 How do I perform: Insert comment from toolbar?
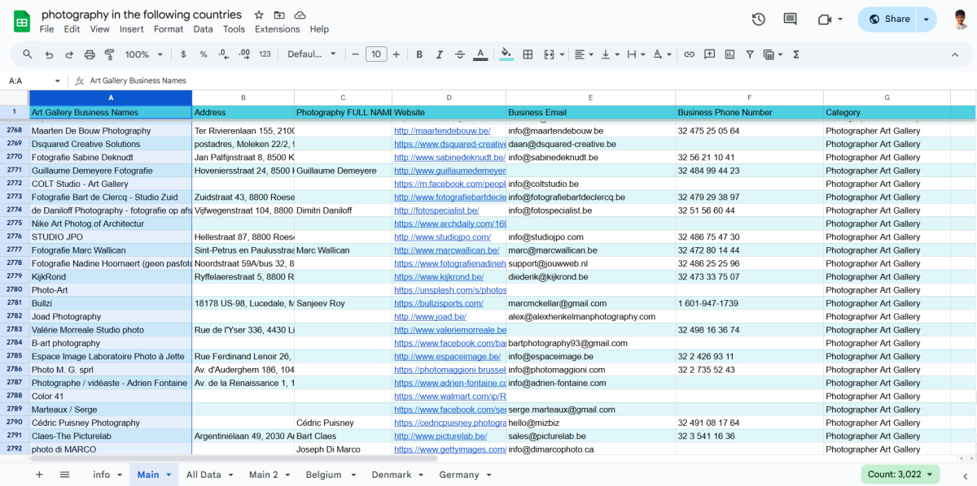709,54
